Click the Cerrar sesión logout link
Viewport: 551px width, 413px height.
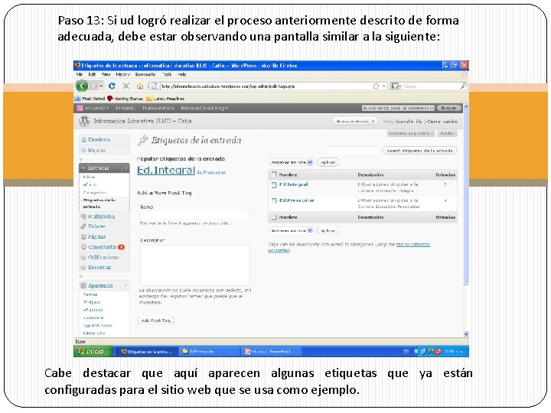click(442, 122)
